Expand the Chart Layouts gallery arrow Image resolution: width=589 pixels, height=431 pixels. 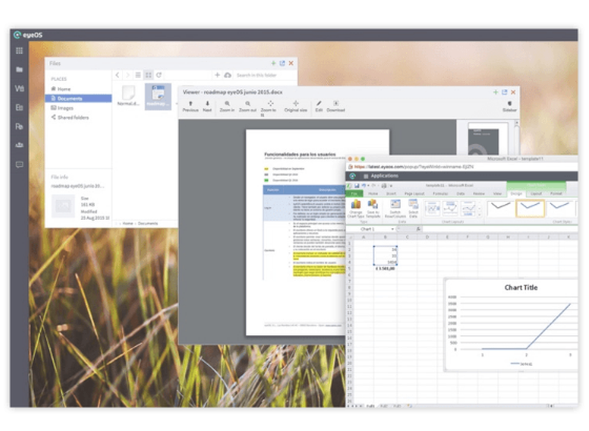(x=479, y=215)
